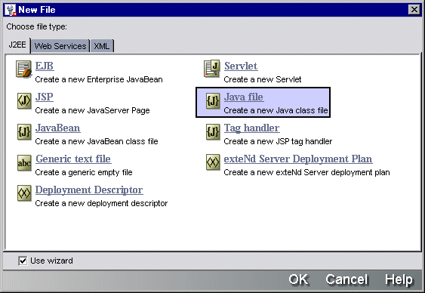
Task: Click the EJB file type icon
Action: (x=24, y=69)
